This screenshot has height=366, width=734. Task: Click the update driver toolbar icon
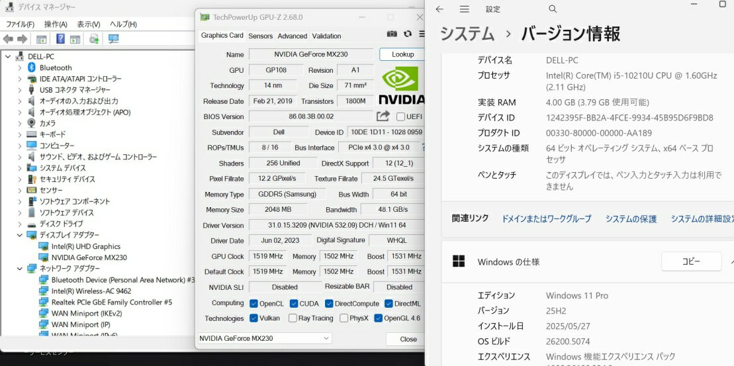tap(94, 39)
